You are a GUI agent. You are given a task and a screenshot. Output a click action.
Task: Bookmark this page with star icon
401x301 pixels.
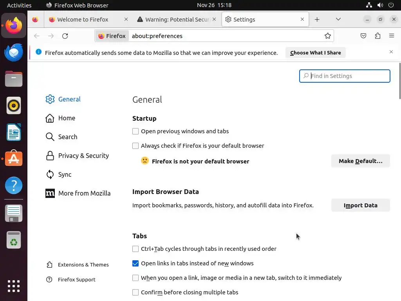pos(328,36)
